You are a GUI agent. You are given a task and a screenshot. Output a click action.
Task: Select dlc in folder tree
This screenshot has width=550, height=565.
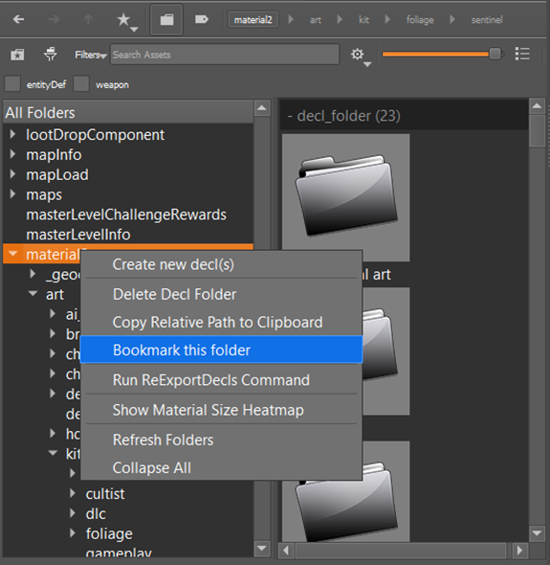[96, 513]
